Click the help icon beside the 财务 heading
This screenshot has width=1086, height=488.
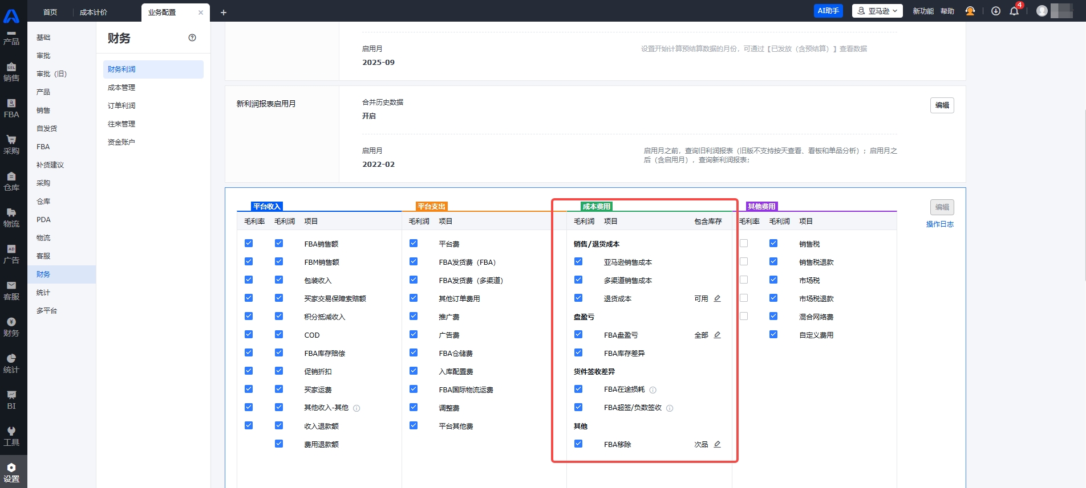[192, 38]
